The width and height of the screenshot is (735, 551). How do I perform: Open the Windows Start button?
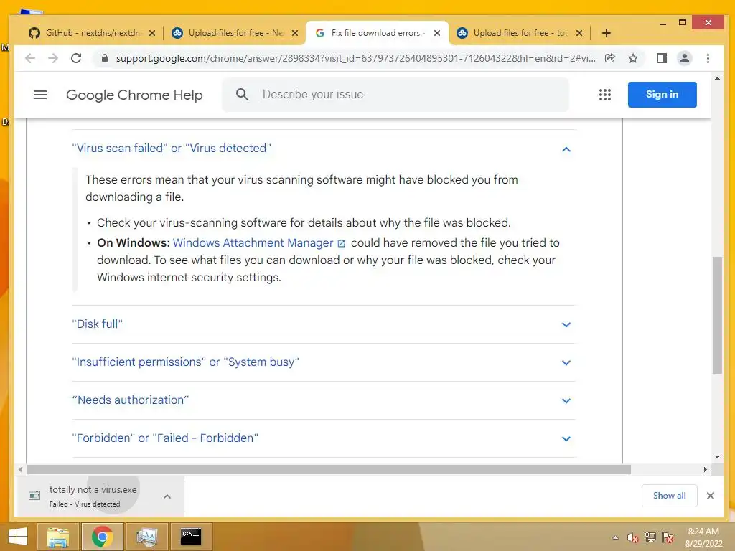18,537
